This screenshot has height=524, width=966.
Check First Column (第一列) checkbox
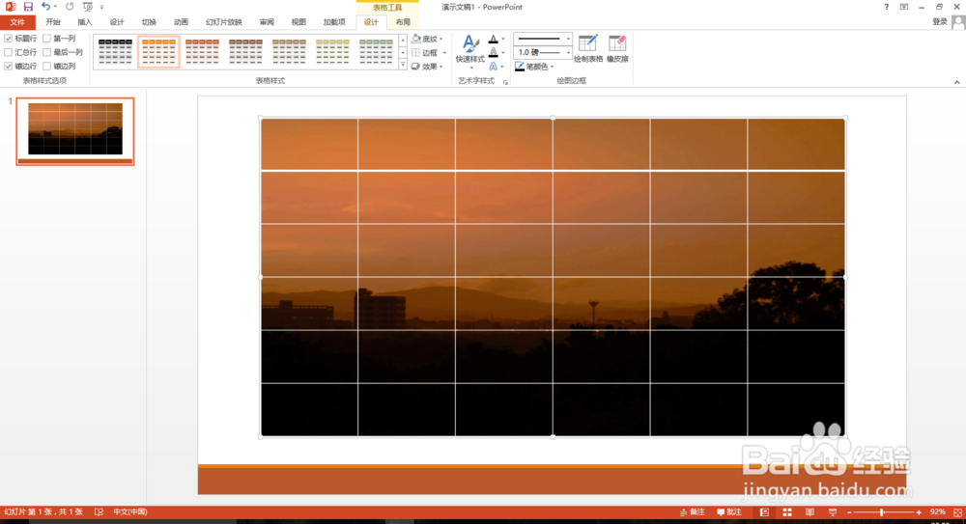point(46,39)
